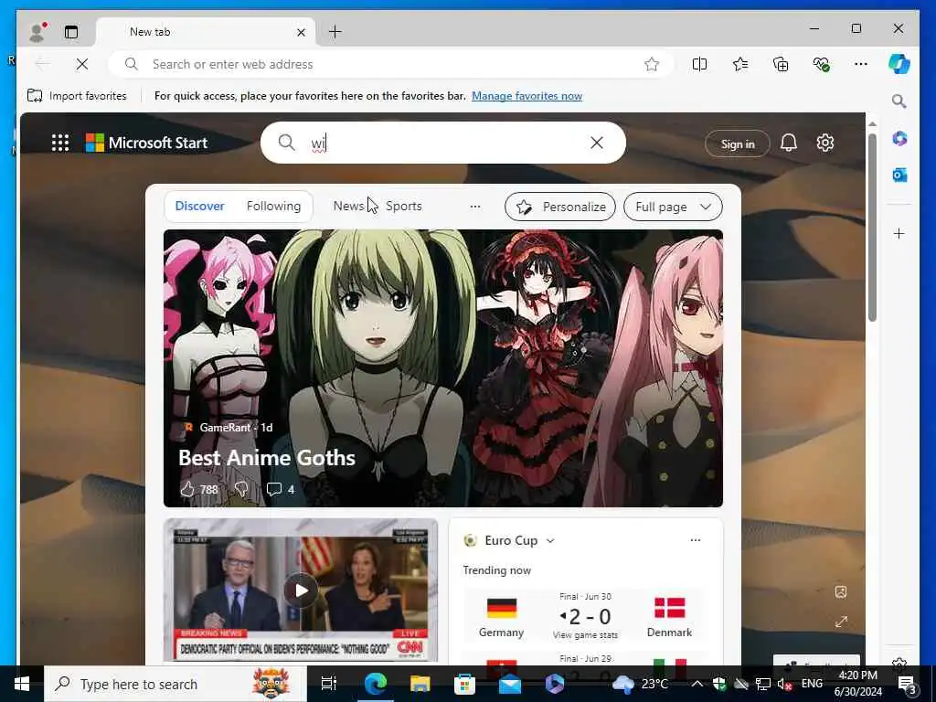Show hidden system tray icons

coord(697,684)
